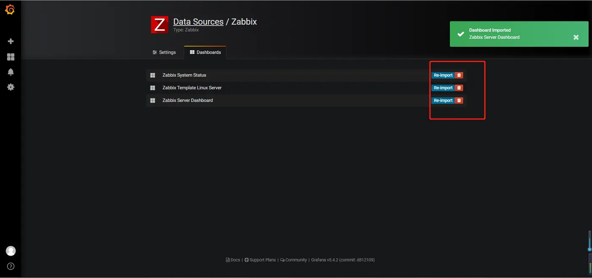This screenshot has width=592, height=278.
Task: Dismiss the Dashboard Imported notification
Action: point(576,37)
